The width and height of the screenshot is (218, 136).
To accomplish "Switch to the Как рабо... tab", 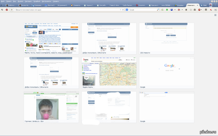I will (102, 5).
